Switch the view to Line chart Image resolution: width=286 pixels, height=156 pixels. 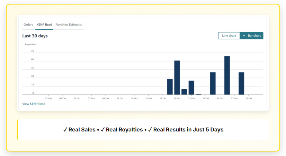pos(229,36)
